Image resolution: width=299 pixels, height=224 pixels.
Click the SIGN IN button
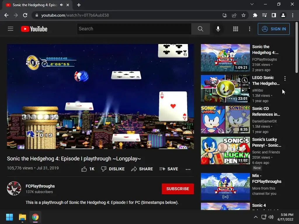[x=274, y=29]
